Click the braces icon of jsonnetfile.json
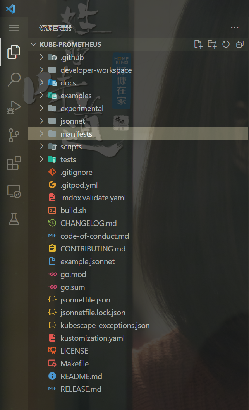 click(52, 300)
